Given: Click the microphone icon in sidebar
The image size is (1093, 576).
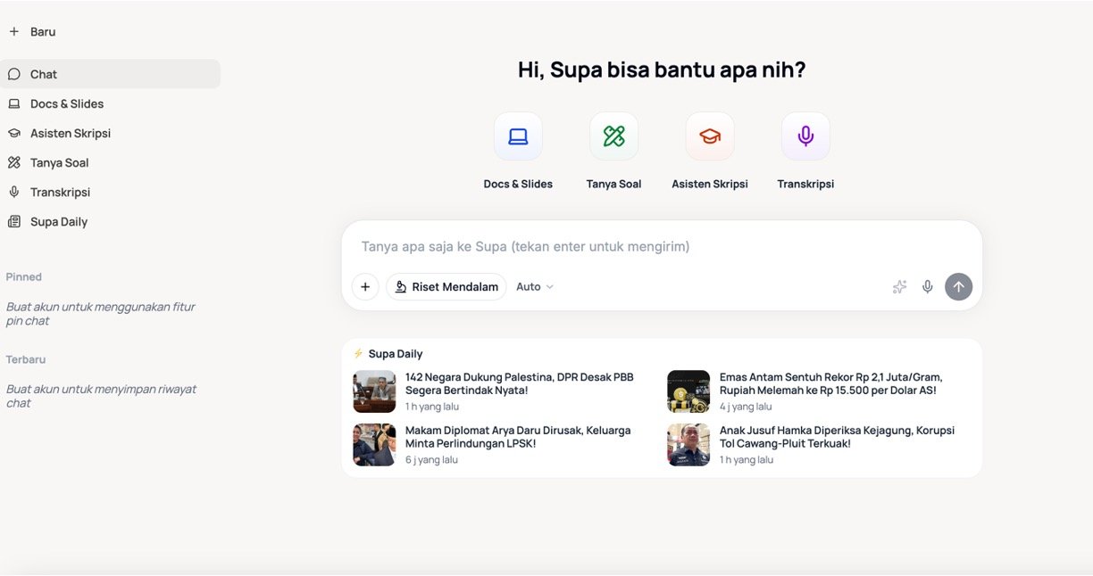Looking at the screenshot, I should pyautogui.click(x=13, y=192).
